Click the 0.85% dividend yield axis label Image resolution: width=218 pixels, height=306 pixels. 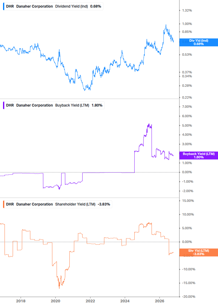click(187, 32)
